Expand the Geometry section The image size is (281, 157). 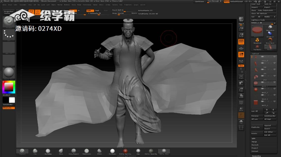point(256,156)
